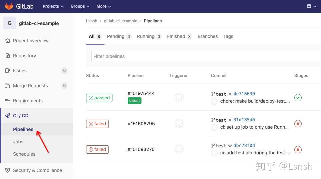Viewport: 321px width, 179px height.
Task: Click the GitLab fox logo
Action: coord(9,6)
